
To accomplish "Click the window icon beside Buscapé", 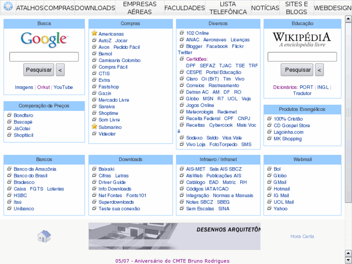I will pos(9,122).
